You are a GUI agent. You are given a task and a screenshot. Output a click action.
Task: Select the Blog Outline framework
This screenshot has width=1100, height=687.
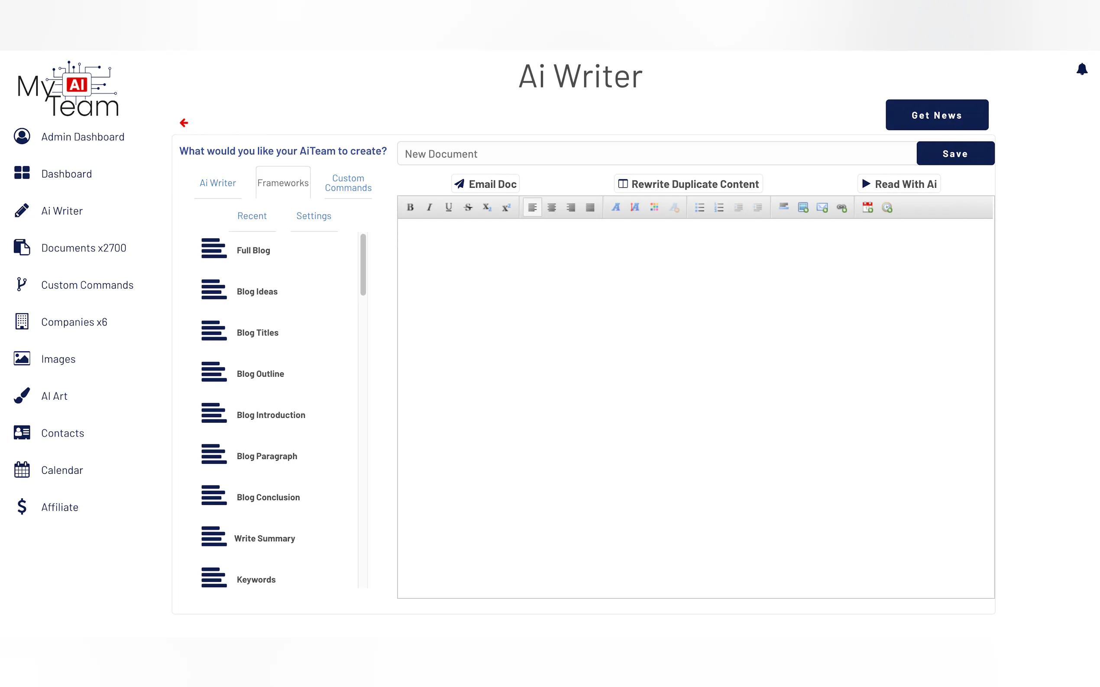(x=260, y=373)
